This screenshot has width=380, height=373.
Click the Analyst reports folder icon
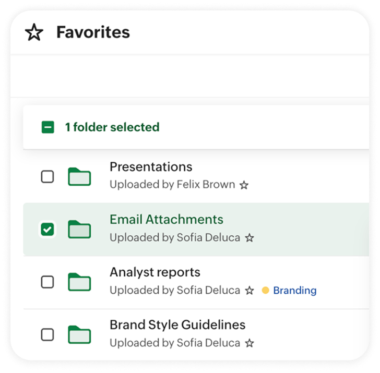pyautogui.click(x=79, y=282)
